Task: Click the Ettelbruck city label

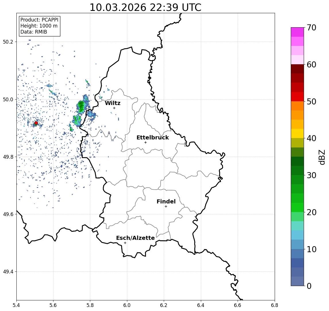Action: click(x=153, y=137)
